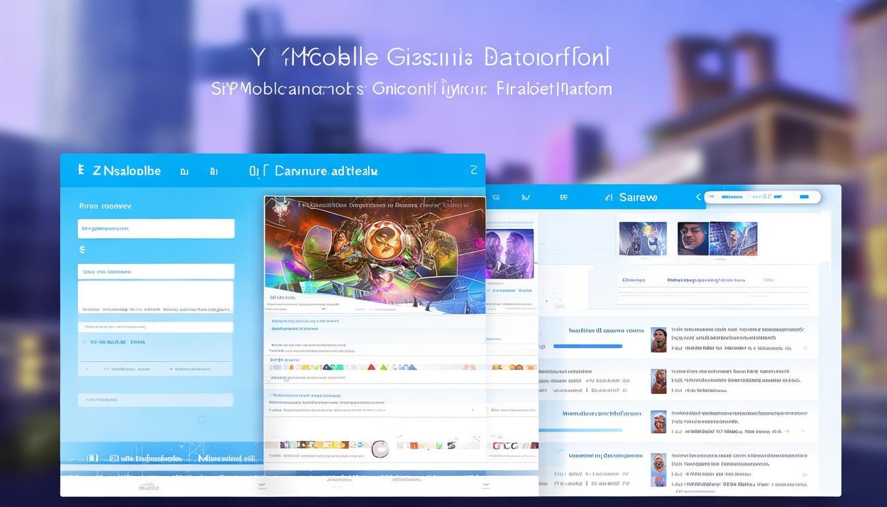
Task: Click the large white text area in left panel
Action: [x=156, y=296]
